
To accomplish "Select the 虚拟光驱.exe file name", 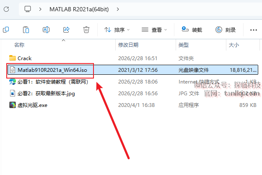I will [32, 105].
